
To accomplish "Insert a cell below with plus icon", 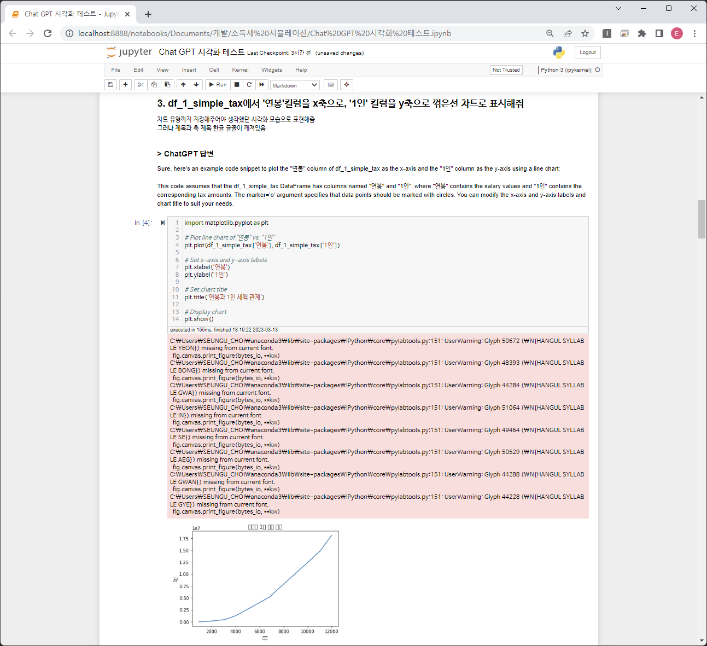I will click(125, 85).
